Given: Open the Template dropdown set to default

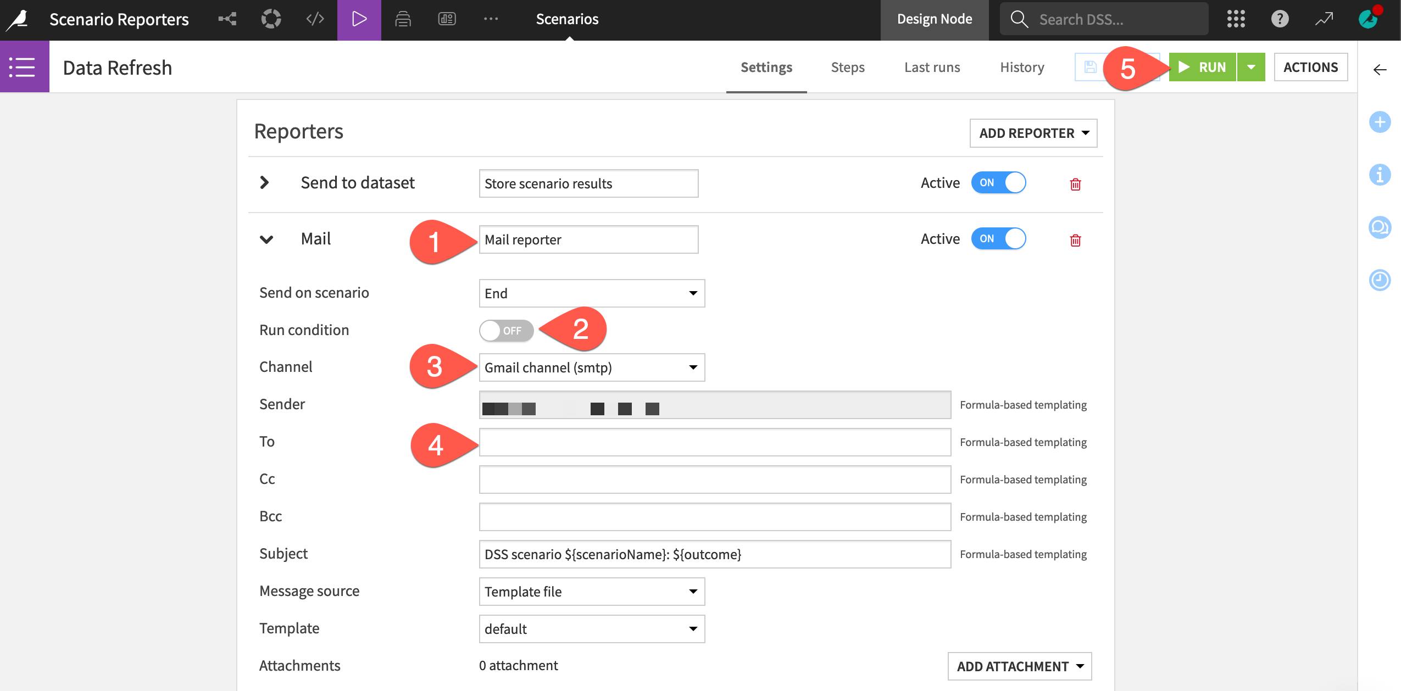Looking at the screenshot, I should pyautogui.click(x=591, y=628).
